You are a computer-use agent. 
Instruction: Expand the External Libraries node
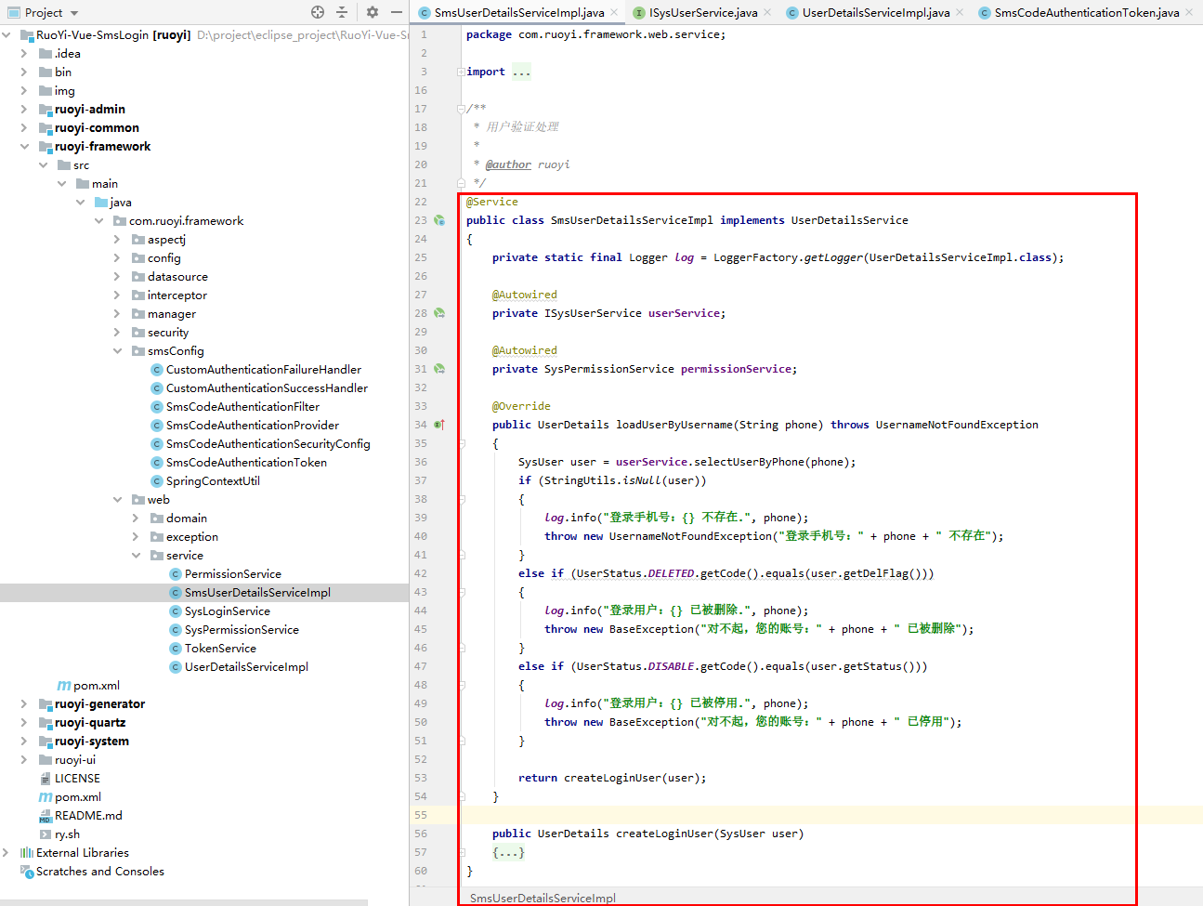7,853
